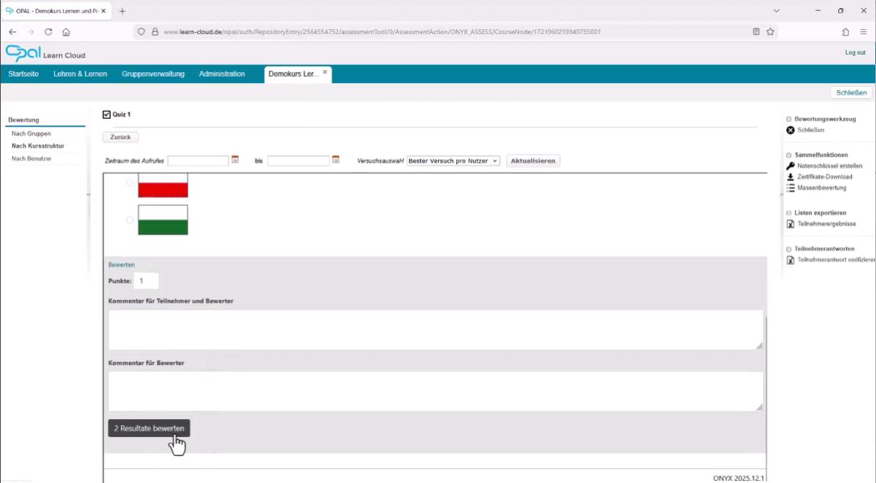Click the Massenbewertung list icon
876x483 pixels.
[x=790, y=188]
